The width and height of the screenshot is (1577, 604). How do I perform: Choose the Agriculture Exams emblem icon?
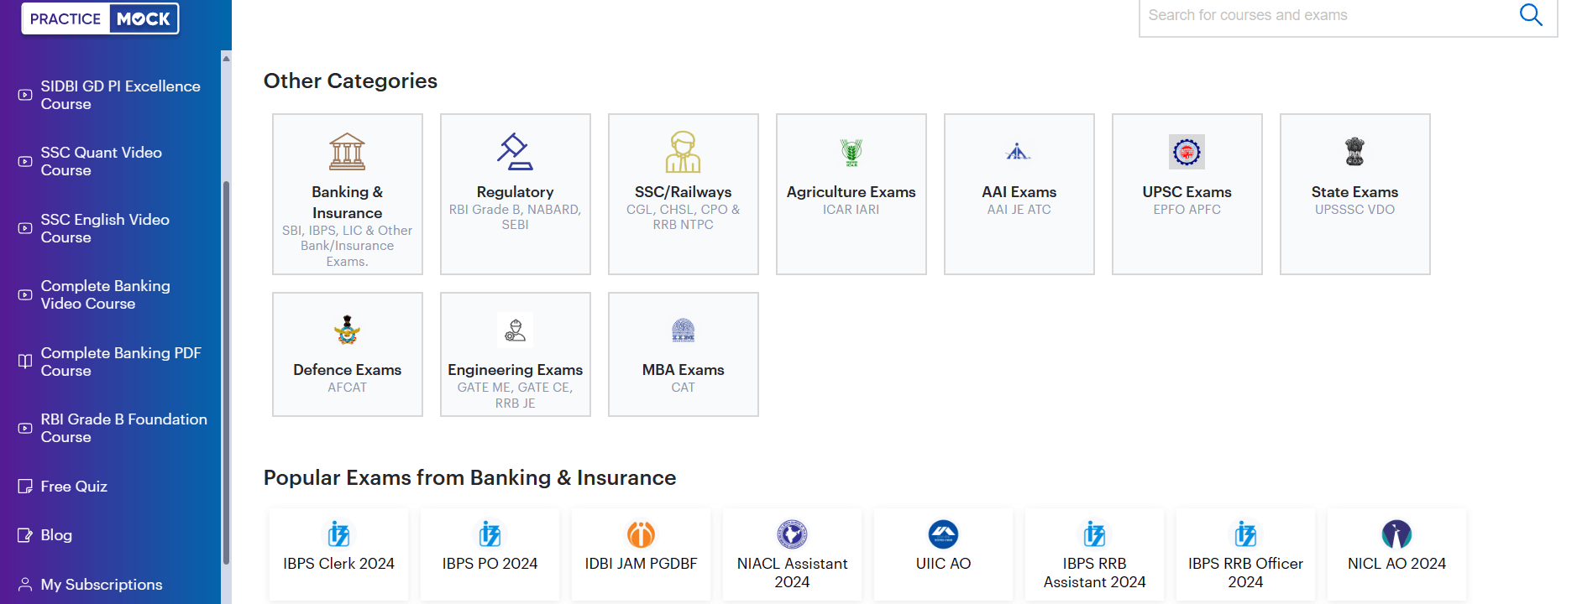point(851,152)
